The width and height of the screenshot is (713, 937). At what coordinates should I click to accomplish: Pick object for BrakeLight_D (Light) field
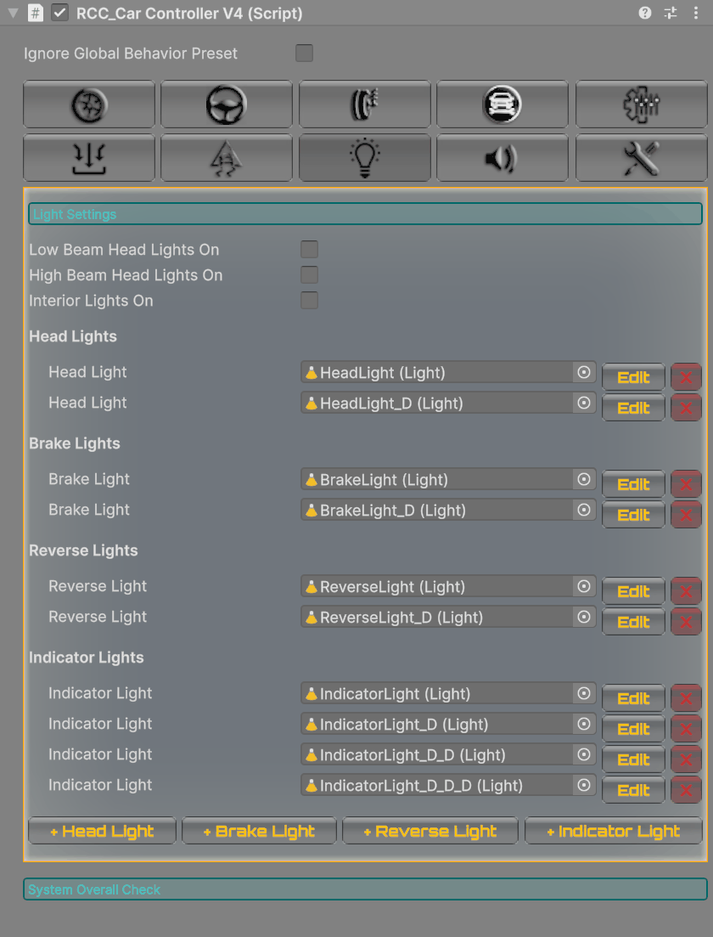[x=584, y=510]
